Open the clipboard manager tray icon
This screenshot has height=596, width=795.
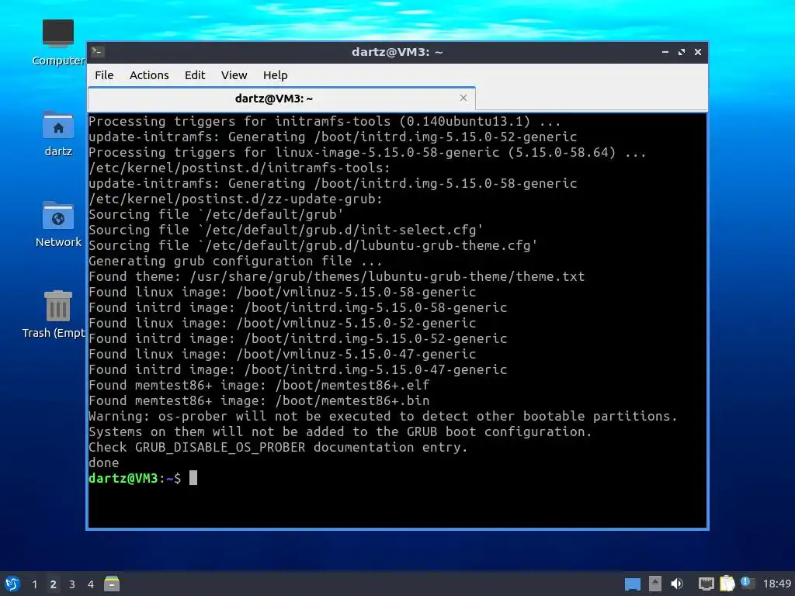pyautogui.click(x=727, y=584)
